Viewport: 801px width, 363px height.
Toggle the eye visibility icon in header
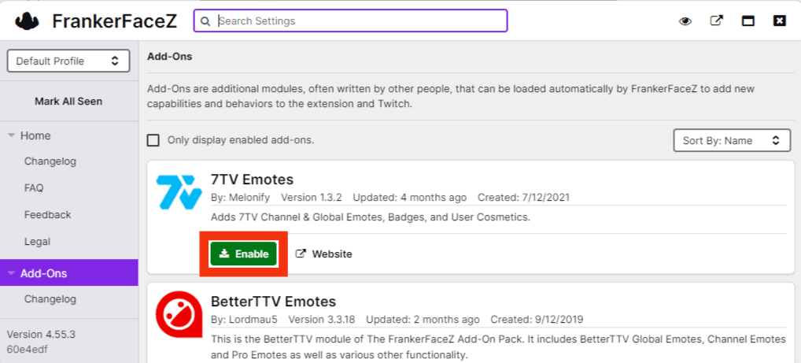[685, 21]
